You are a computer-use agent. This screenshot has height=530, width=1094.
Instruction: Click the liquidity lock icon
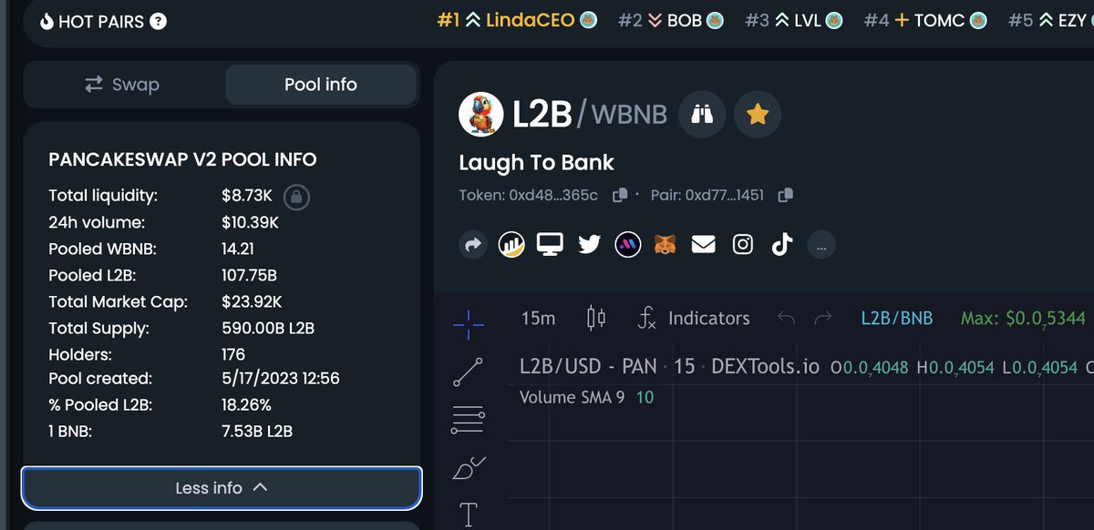[296, 196]
